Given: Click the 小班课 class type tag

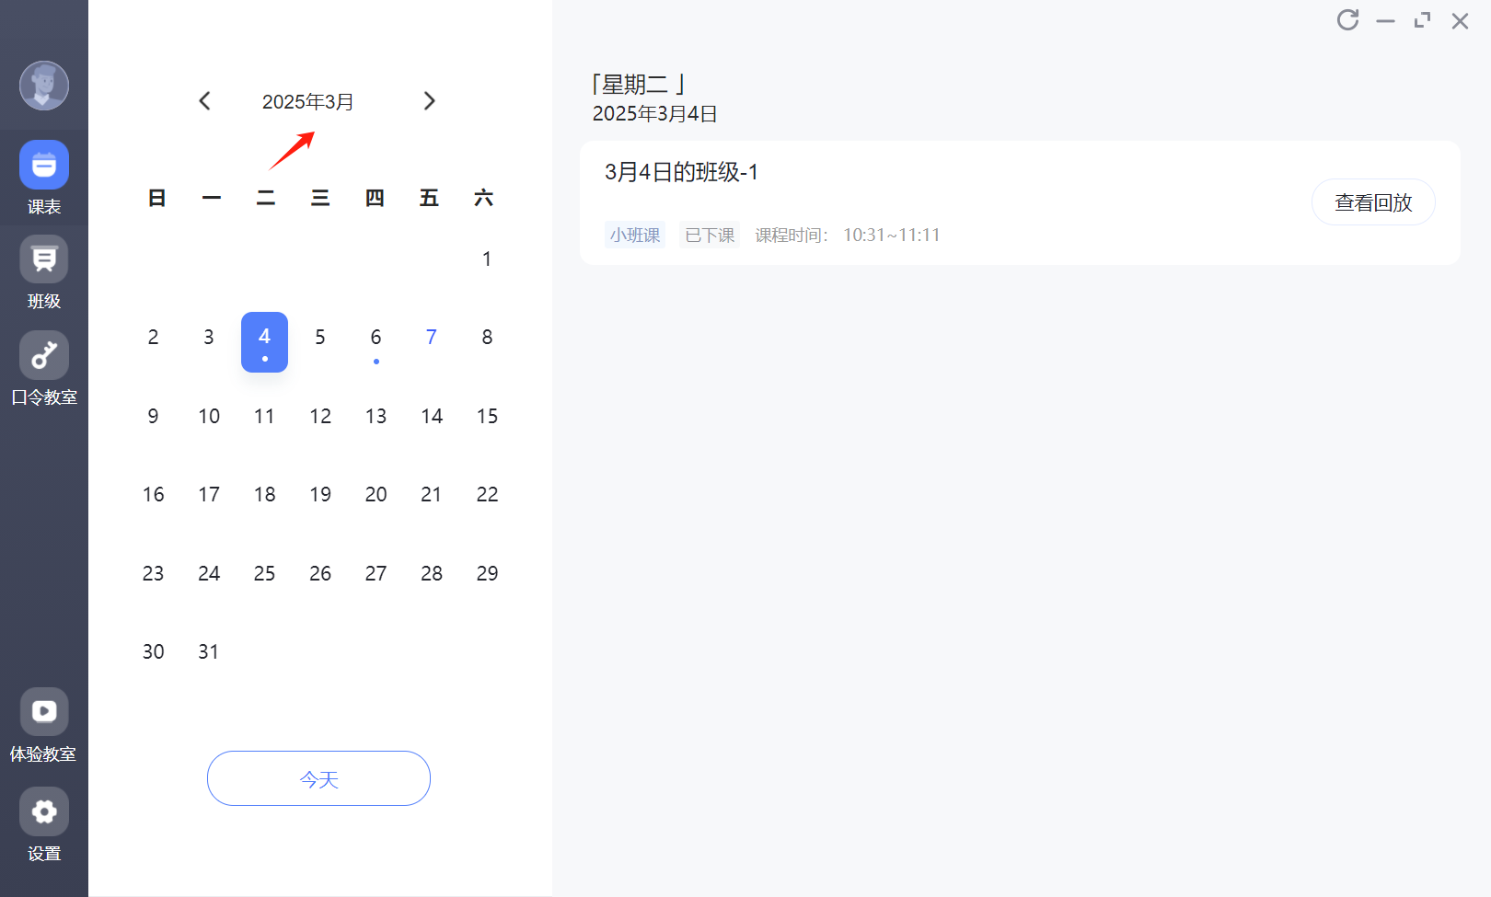Looking at the screenshot, I should pyautogui.click(x=634, y=235).
